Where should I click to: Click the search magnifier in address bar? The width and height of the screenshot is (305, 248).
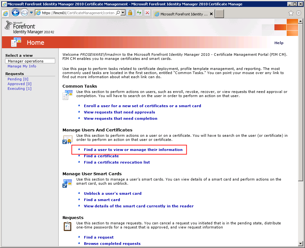pos(118,13)
